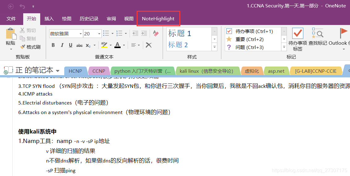Viewport: 350px width, 176px height.
Task: Open the 虚拟化 section tab
Action: click(252, 71)
